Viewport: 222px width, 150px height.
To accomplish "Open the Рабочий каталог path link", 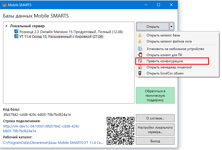I will (x=53, y=142).
